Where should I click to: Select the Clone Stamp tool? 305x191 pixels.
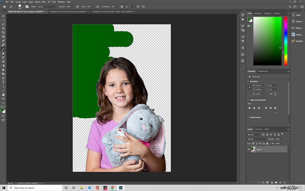click(x=3, y=53)
